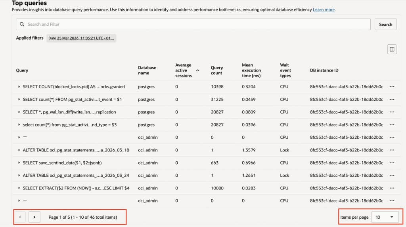Expand the ALTER TABLE 2026_03_18 row

(19, 150)
